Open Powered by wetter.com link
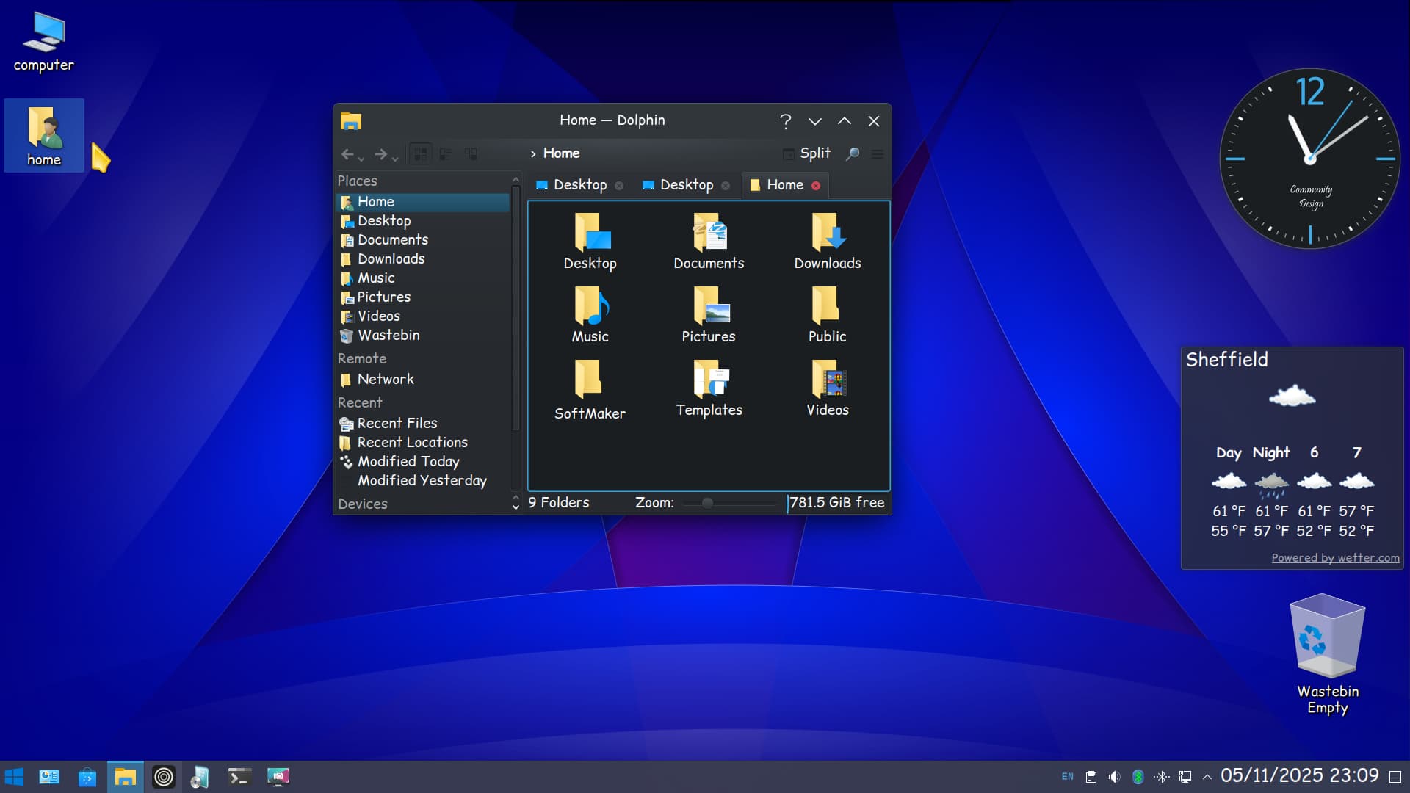The image size is (1410, 793). pyautogui.click(x=1335, y=558)
